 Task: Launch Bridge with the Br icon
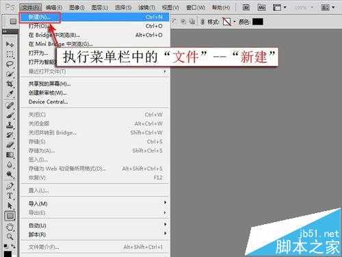[x=246, y=8]
